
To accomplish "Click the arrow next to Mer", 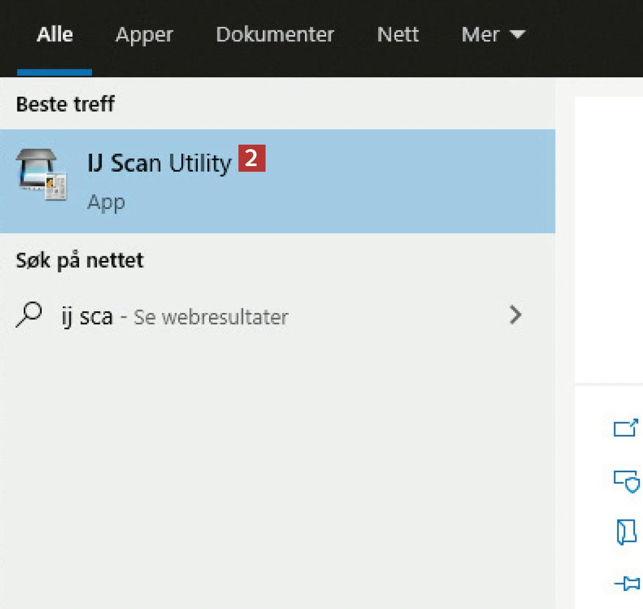I will tap(517, 35).
